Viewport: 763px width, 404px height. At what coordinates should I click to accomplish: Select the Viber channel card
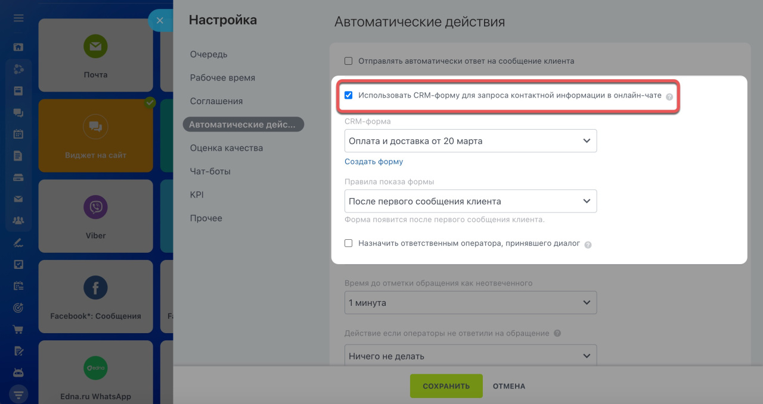95,216
